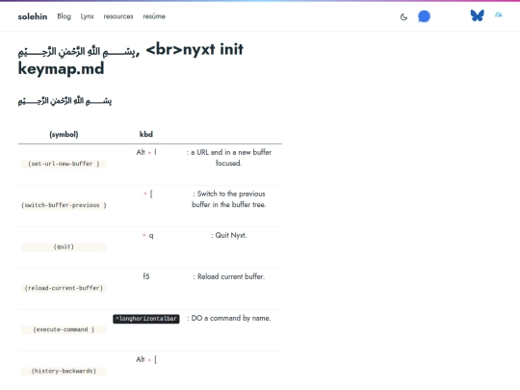Image resolution: width=520 pixels, height=390 pixels.
Task: Click the Arabic subheading below the title
Action: [x=65, y=101]
